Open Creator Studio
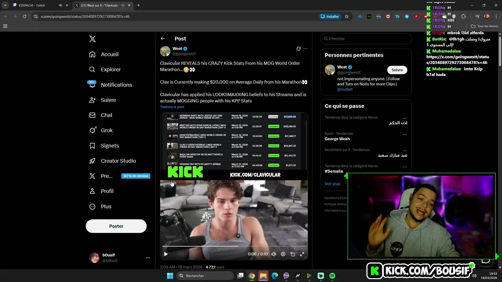The image size is (502, 282). click(x=113, y=161)
